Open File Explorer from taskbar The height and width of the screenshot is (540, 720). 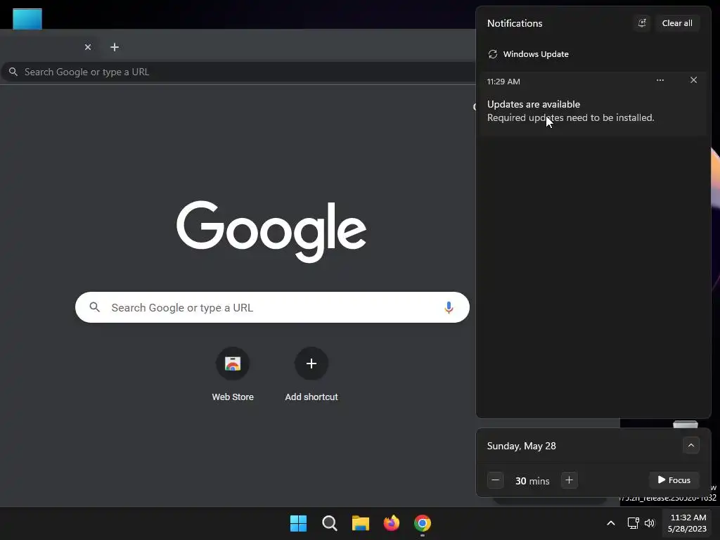361,523
